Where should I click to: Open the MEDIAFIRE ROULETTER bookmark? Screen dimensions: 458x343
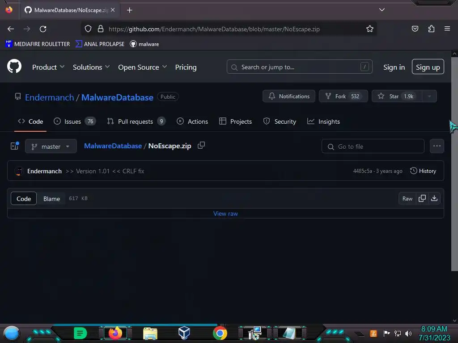38,44
